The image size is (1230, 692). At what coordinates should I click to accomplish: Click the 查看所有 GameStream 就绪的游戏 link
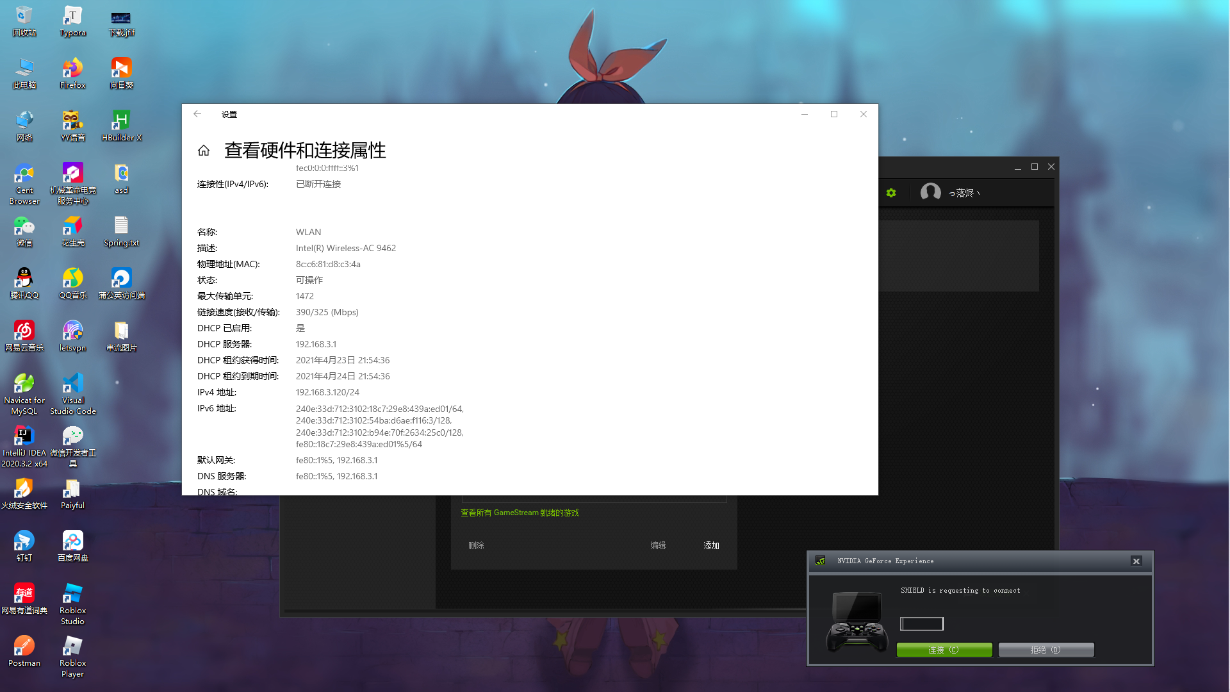[520, 513]
